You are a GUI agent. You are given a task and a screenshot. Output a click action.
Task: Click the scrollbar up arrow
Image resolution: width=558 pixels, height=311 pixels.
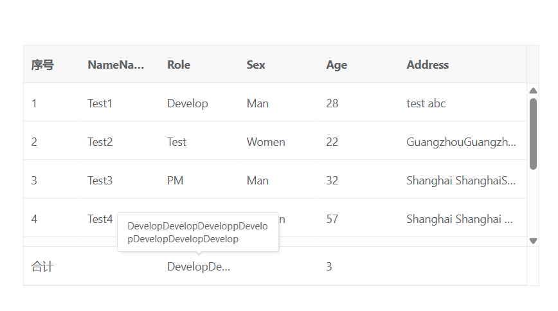[x=533, y=91]
